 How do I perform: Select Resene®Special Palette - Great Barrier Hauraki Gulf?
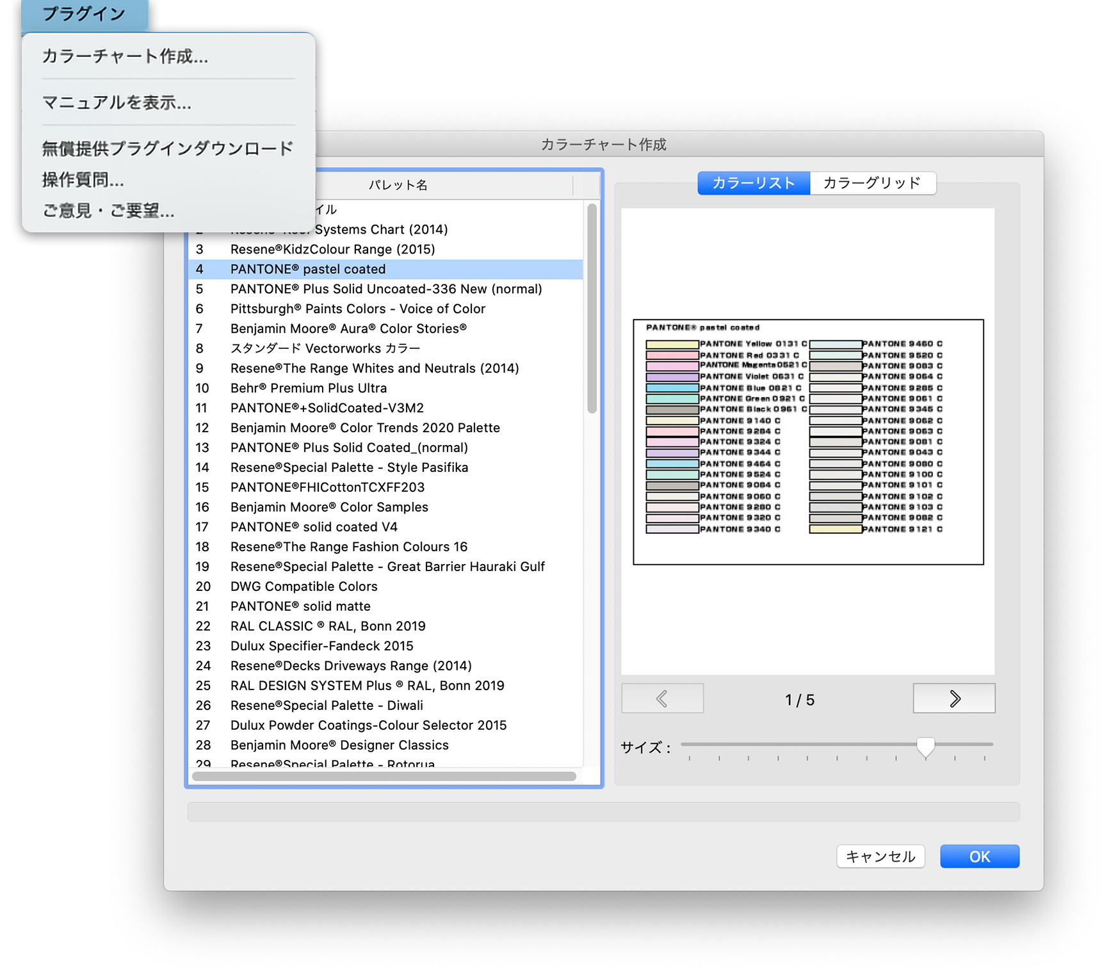pyautogui.click(x=385, y=567)
